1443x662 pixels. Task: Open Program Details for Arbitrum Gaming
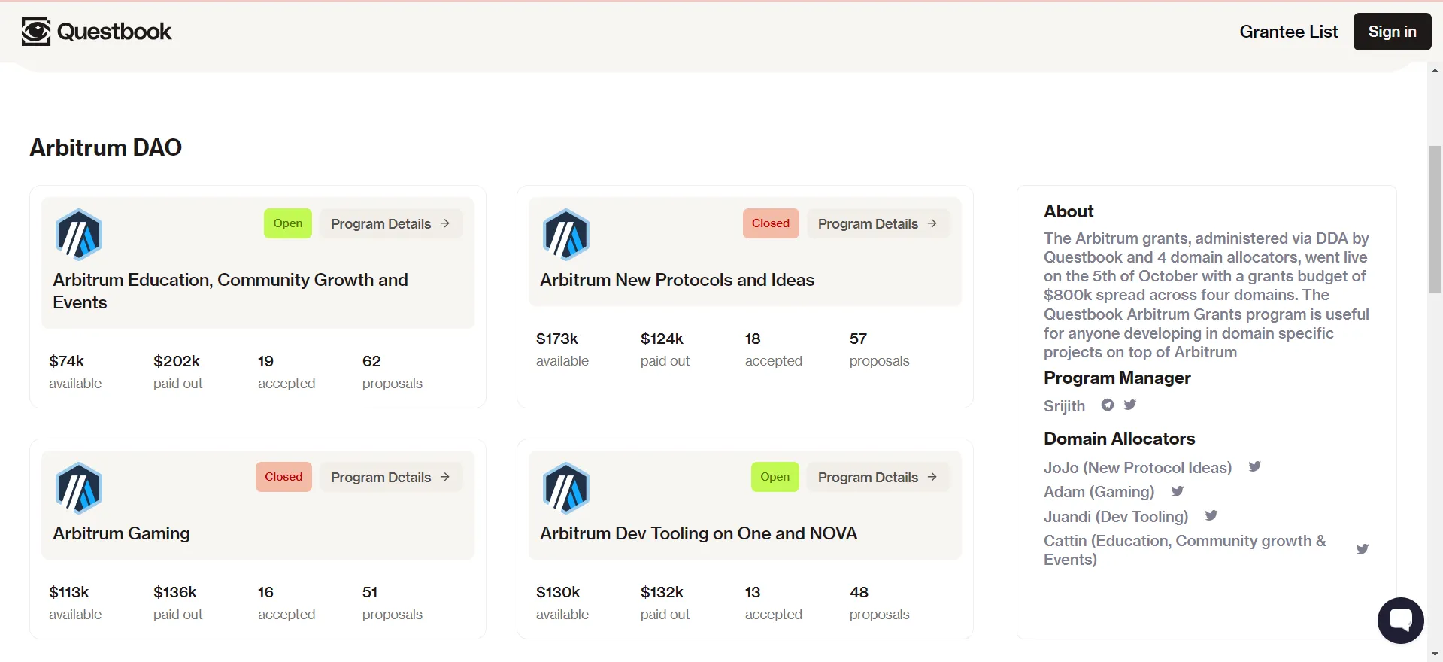click(x=391, y=477)
